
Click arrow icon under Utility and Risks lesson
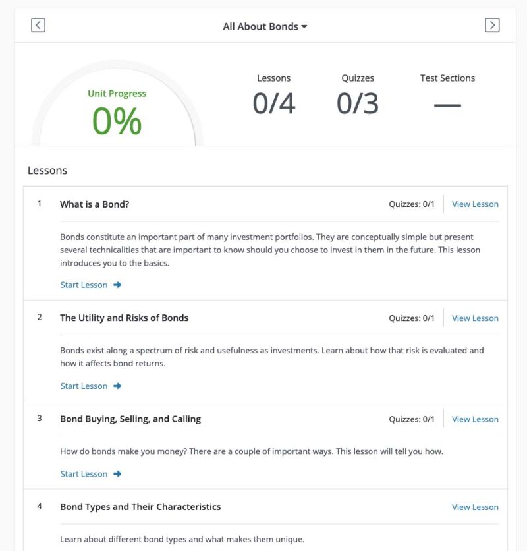117,386
